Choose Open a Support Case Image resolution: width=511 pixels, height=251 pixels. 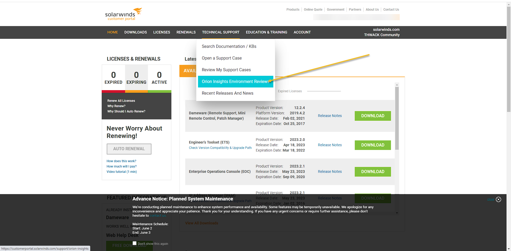pyautogui.click(x=236, y=58)
